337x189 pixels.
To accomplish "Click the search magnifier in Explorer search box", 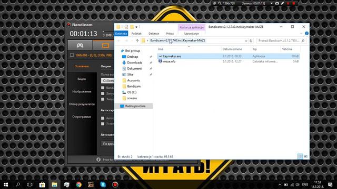I will [x=303, y=40].
